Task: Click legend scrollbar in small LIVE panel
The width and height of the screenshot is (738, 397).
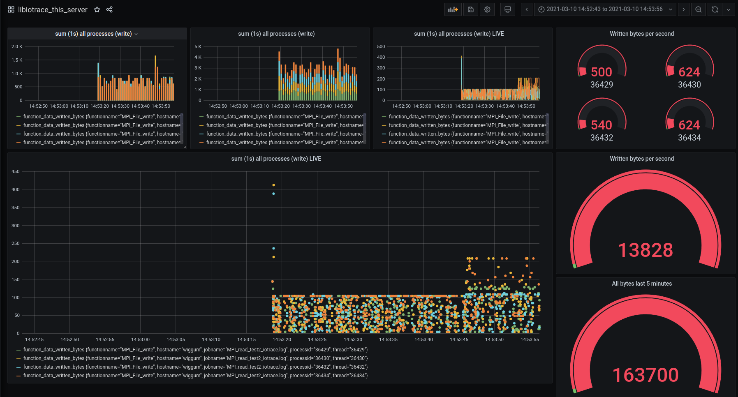Action: click(547, 129)
